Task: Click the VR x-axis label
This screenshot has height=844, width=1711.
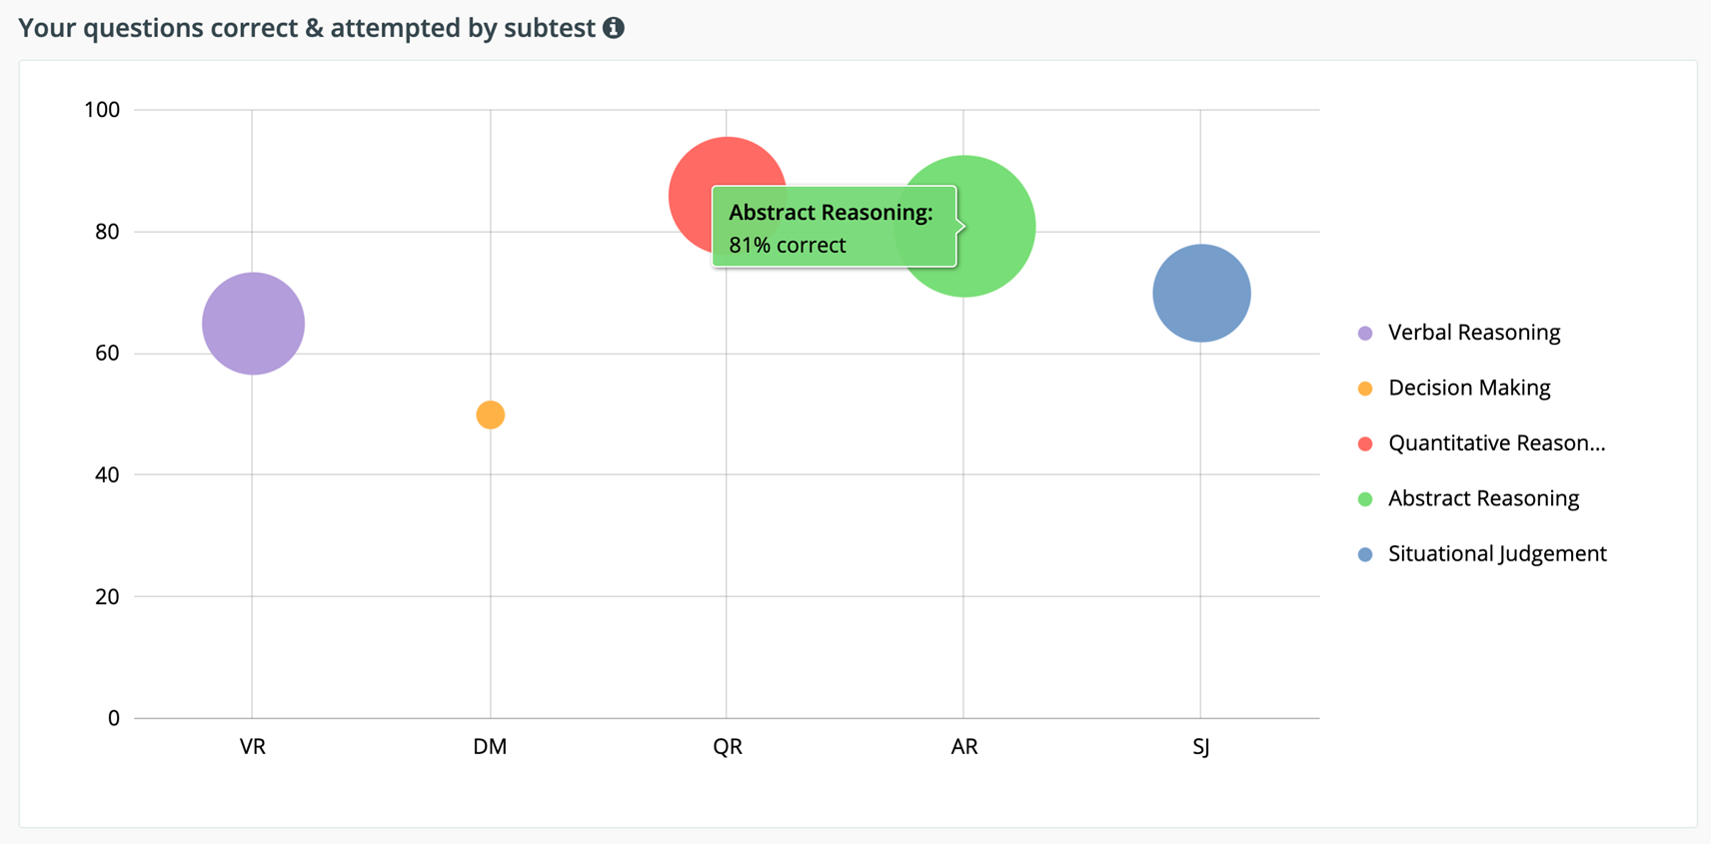Action: point(253,747)
